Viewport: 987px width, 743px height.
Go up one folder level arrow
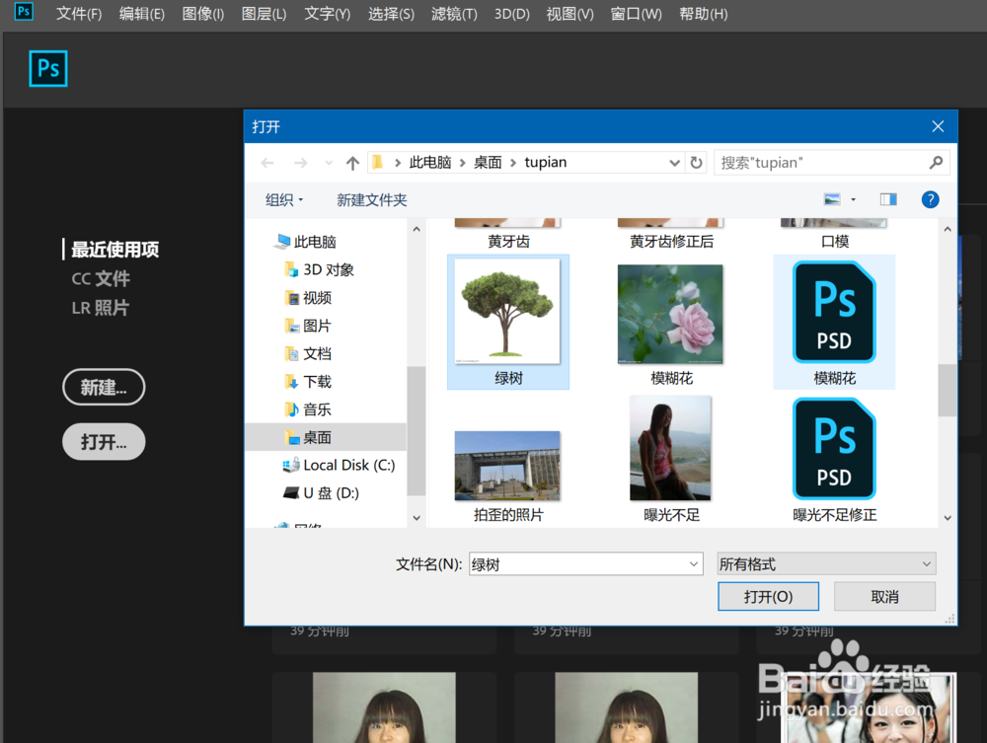(352, 163)
